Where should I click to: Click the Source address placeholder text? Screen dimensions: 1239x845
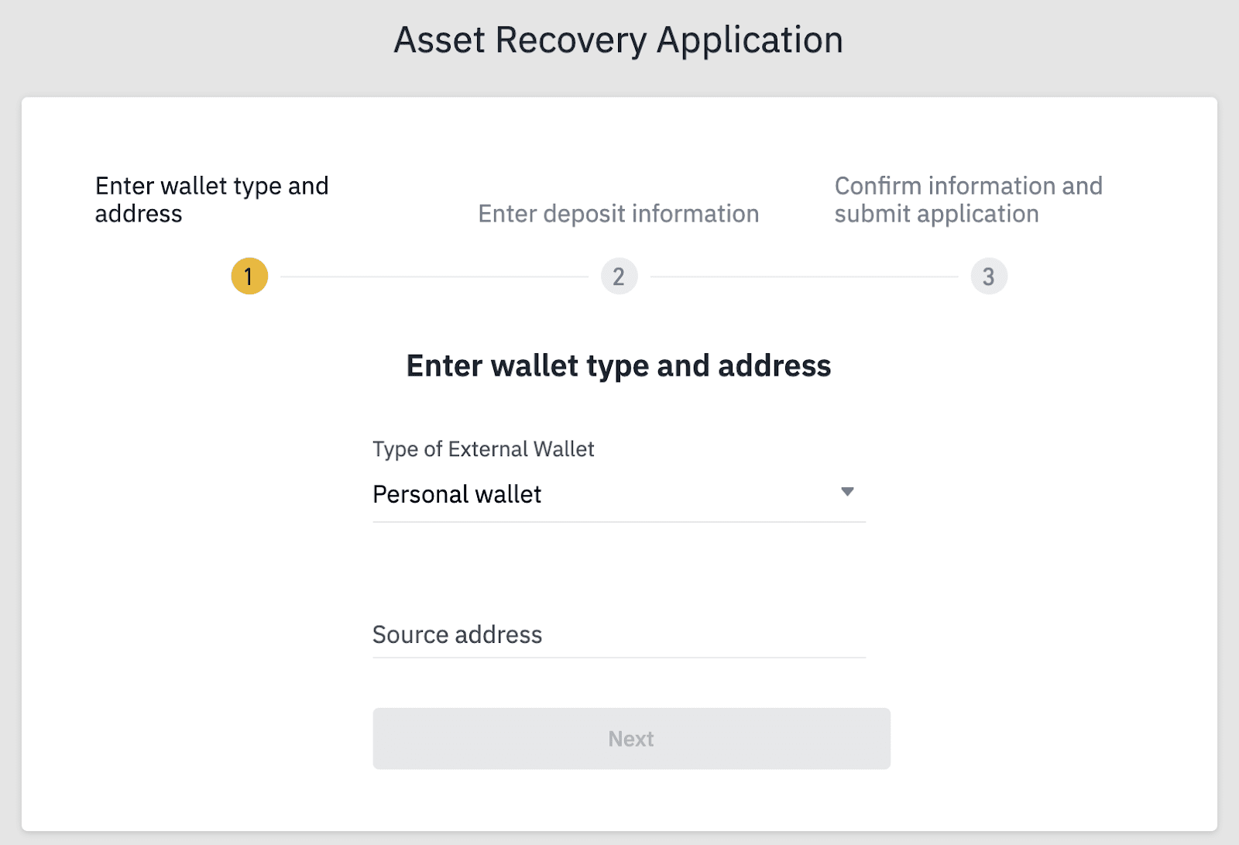coord(457,635)
